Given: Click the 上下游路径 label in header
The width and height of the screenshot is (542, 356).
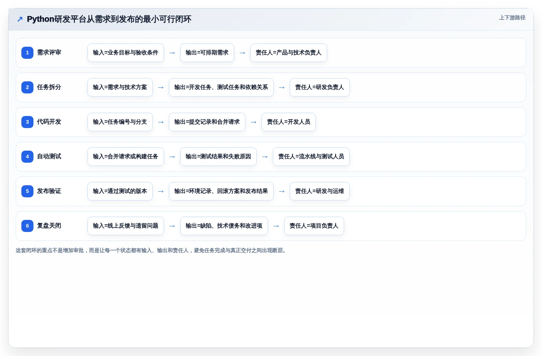Looking at the screenshot, I should (x=512, y=18).
